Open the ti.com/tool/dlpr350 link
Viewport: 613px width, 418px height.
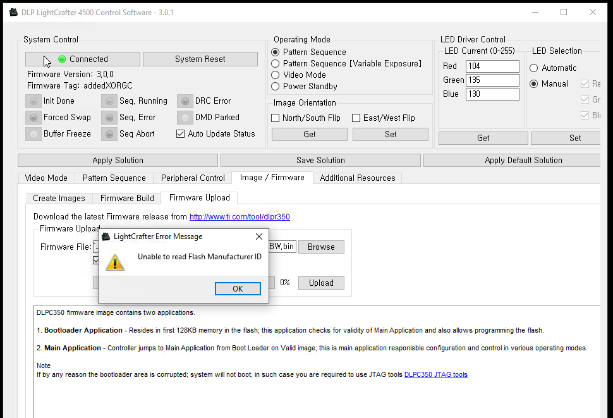(240, 217)
